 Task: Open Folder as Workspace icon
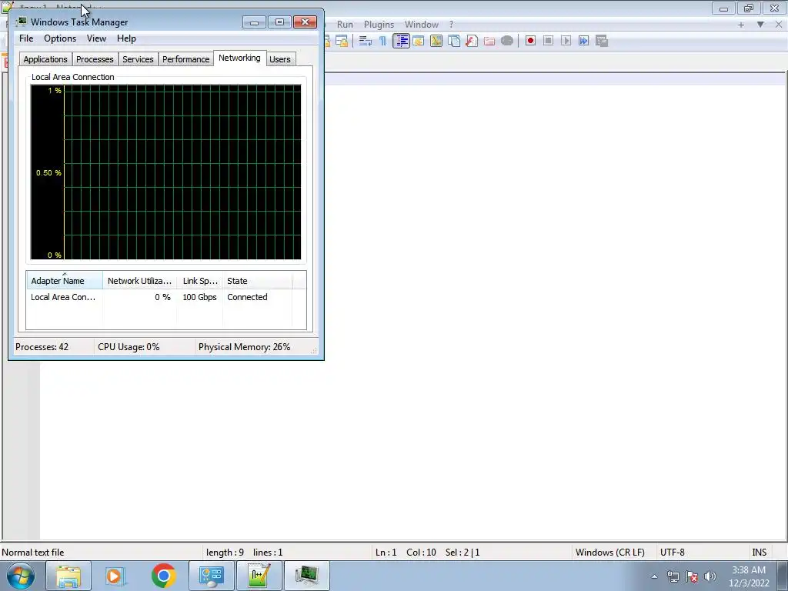(x=489, y=41)
